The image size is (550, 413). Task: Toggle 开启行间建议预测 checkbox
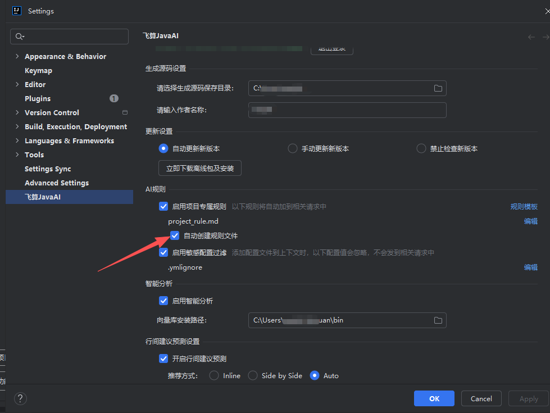(163, 358)
